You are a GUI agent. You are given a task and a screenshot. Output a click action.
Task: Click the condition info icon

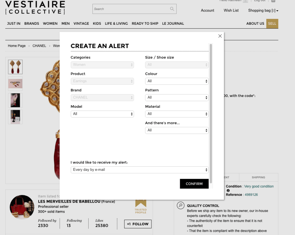point(228,191)
